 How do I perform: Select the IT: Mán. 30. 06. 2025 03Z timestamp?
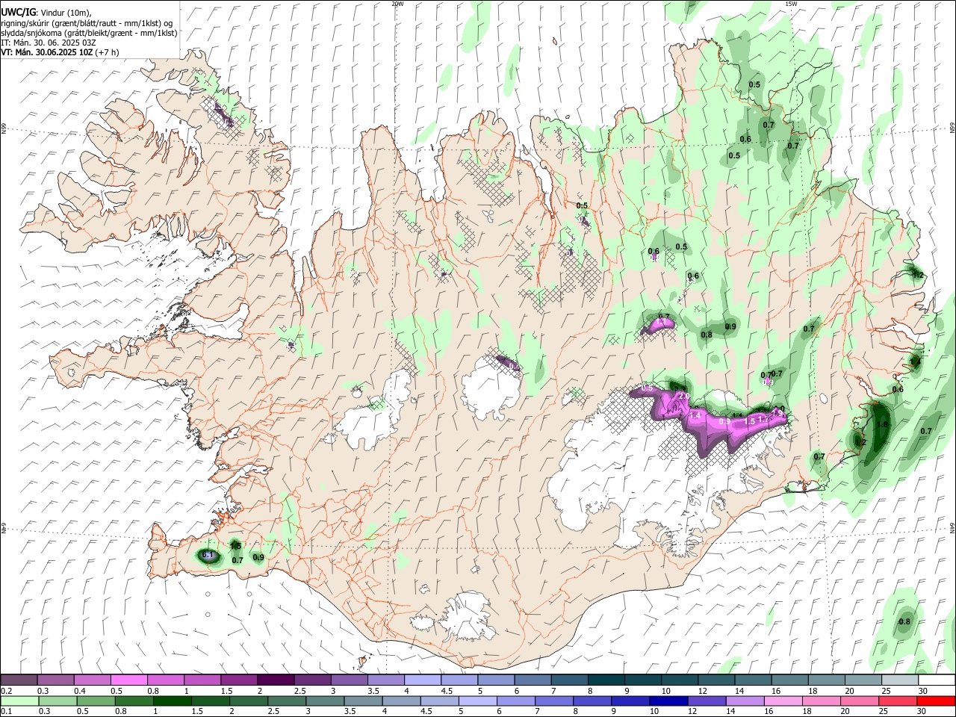(x=49, y=43)
